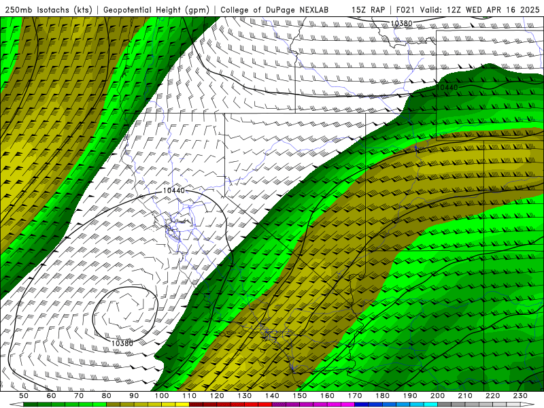Viewport: 544px width, 408px height.
Task: Click the "15Z RAP" model run label
Action: (368, 10)
